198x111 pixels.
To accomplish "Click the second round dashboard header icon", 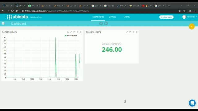I will [106, 23].
